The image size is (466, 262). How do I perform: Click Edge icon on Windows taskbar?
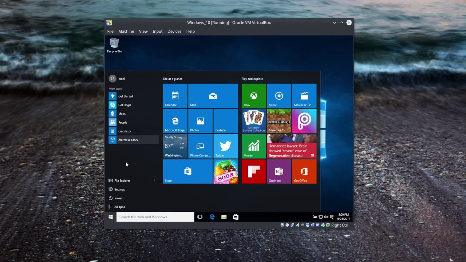pyautogui.click(x=212, y=217)
